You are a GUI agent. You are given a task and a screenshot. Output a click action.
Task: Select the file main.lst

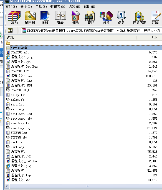(17, 104)
